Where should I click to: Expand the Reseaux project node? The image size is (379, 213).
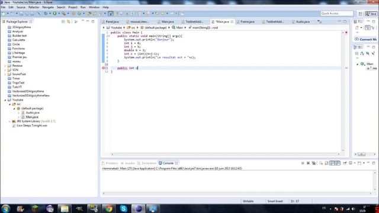5,66
